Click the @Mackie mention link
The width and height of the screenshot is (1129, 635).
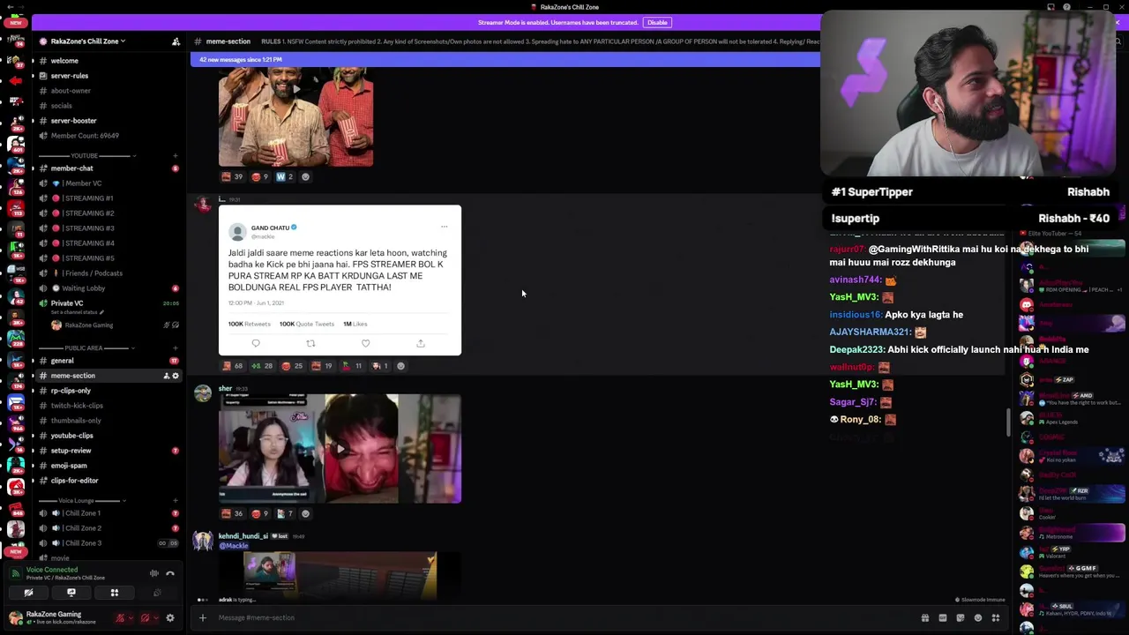[234, 546]
